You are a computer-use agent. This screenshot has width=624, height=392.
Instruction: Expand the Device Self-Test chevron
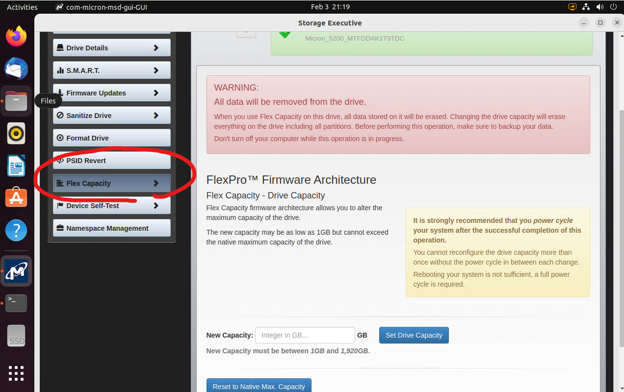pos(156,206)
